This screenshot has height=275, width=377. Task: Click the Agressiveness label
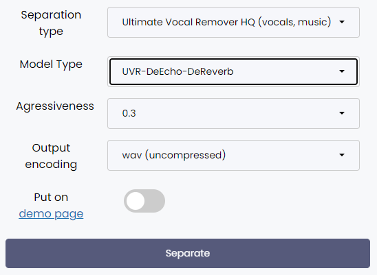[55, 106]
